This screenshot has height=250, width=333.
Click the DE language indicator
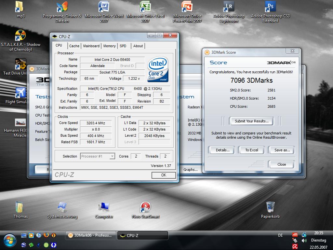tap(280, 235)
